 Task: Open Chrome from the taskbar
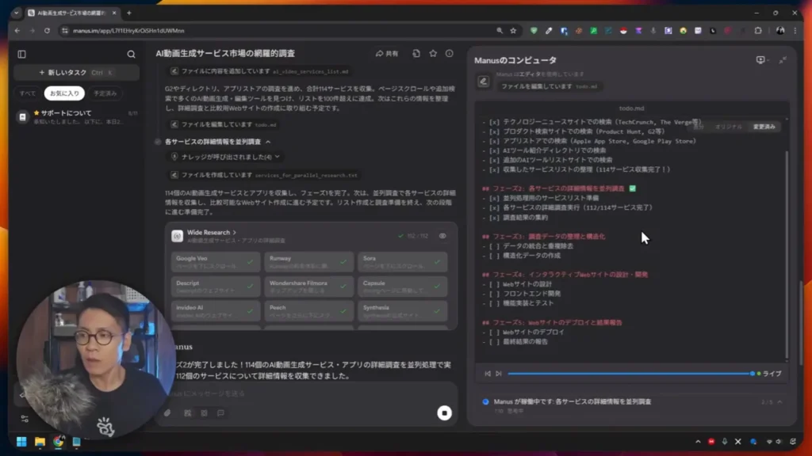[58, 442]
